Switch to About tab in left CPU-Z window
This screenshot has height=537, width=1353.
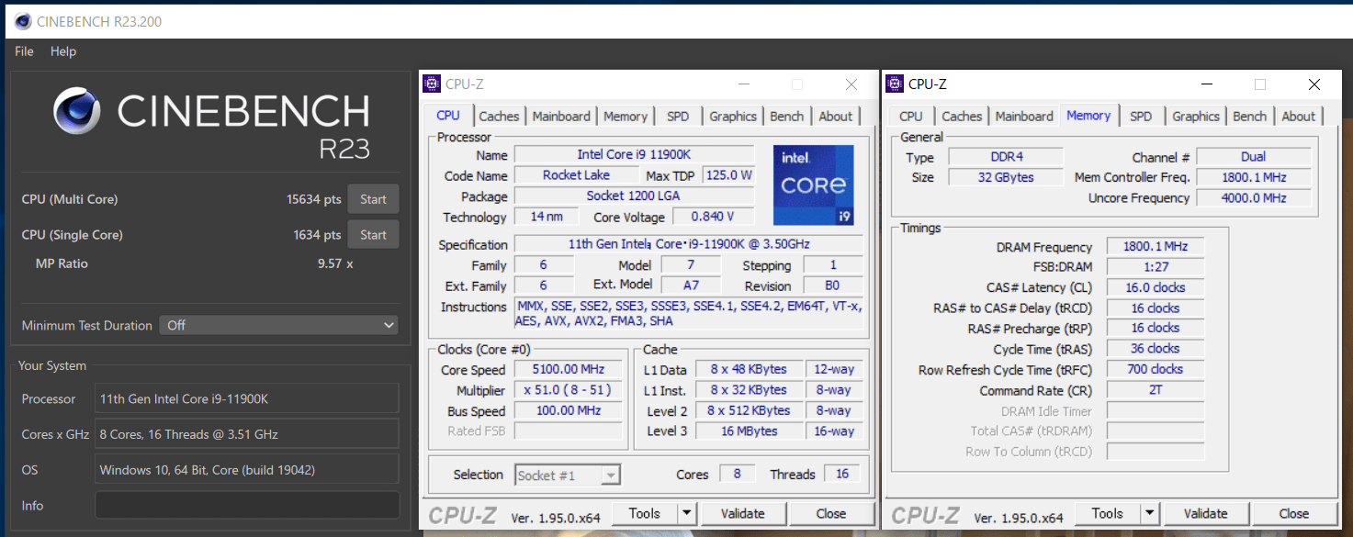click(x=835, y=117)
